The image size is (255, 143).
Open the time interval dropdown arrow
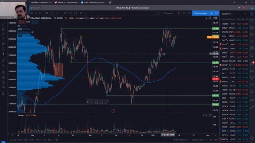(x=43, y=13)
